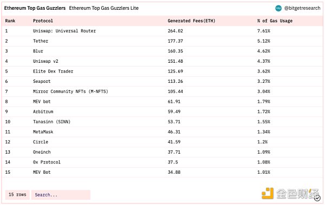The height and width of the screenshot is (205, 325).
Task: Focus the Search... input field
Action: point(61,195)
